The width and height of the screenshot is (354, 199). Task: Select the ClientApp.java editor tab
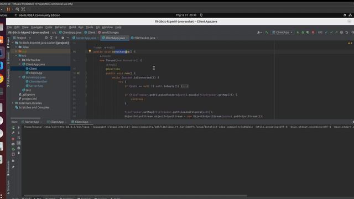115,38
